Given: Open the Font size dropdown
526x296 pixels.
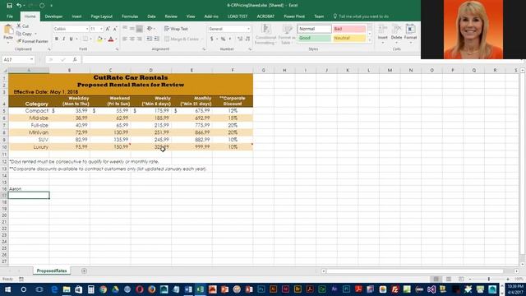Looking at the screenshot, I should tap(101, 29).
